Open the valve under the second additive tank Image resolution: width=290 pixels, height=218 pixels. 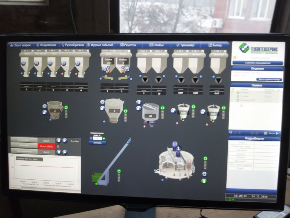[x=195, y=80]
